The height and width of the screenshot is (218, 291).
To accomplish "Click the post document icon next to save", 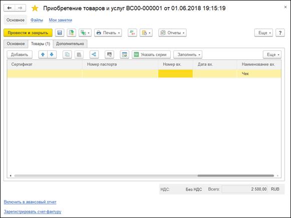I will pyautogui.click(x=71, y=33).
